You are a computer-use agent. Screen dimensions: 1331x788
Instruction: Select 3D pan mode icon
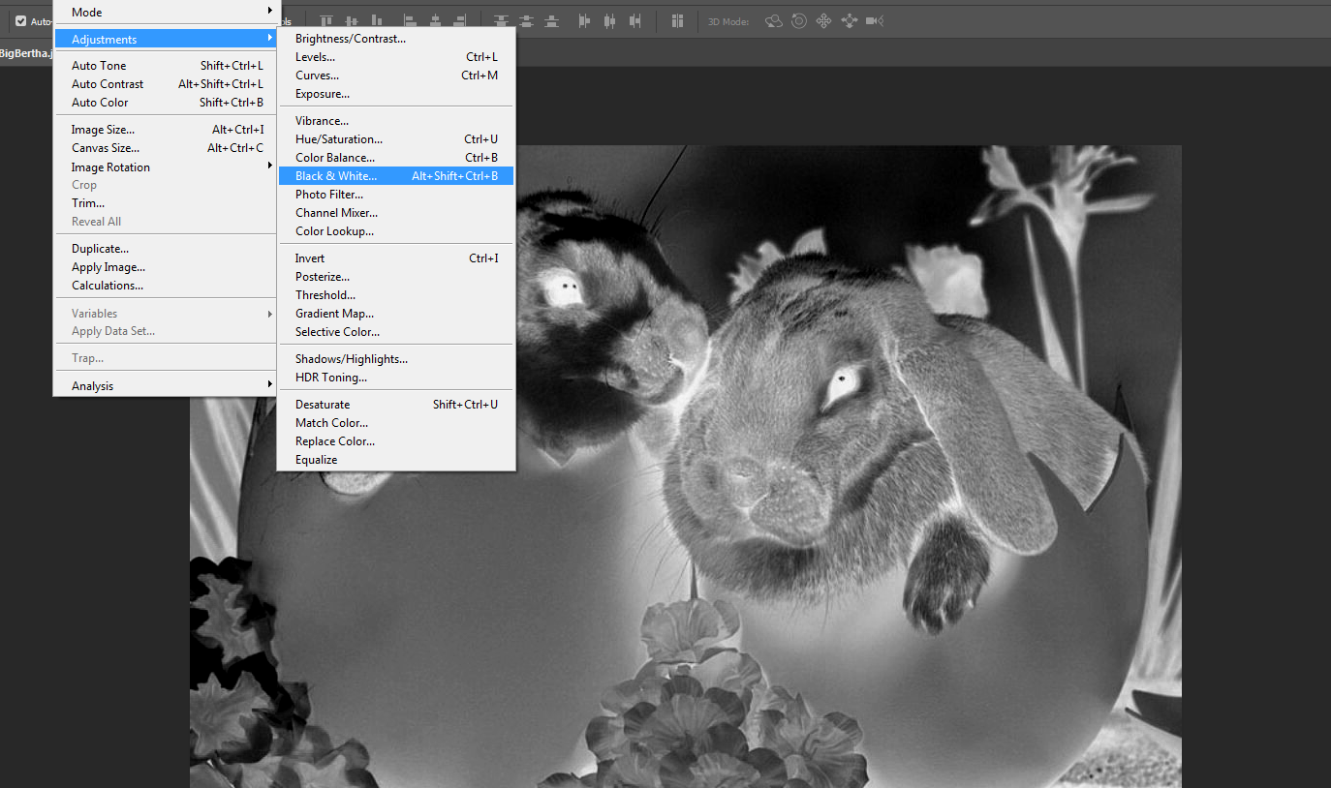tap(823, 20)
